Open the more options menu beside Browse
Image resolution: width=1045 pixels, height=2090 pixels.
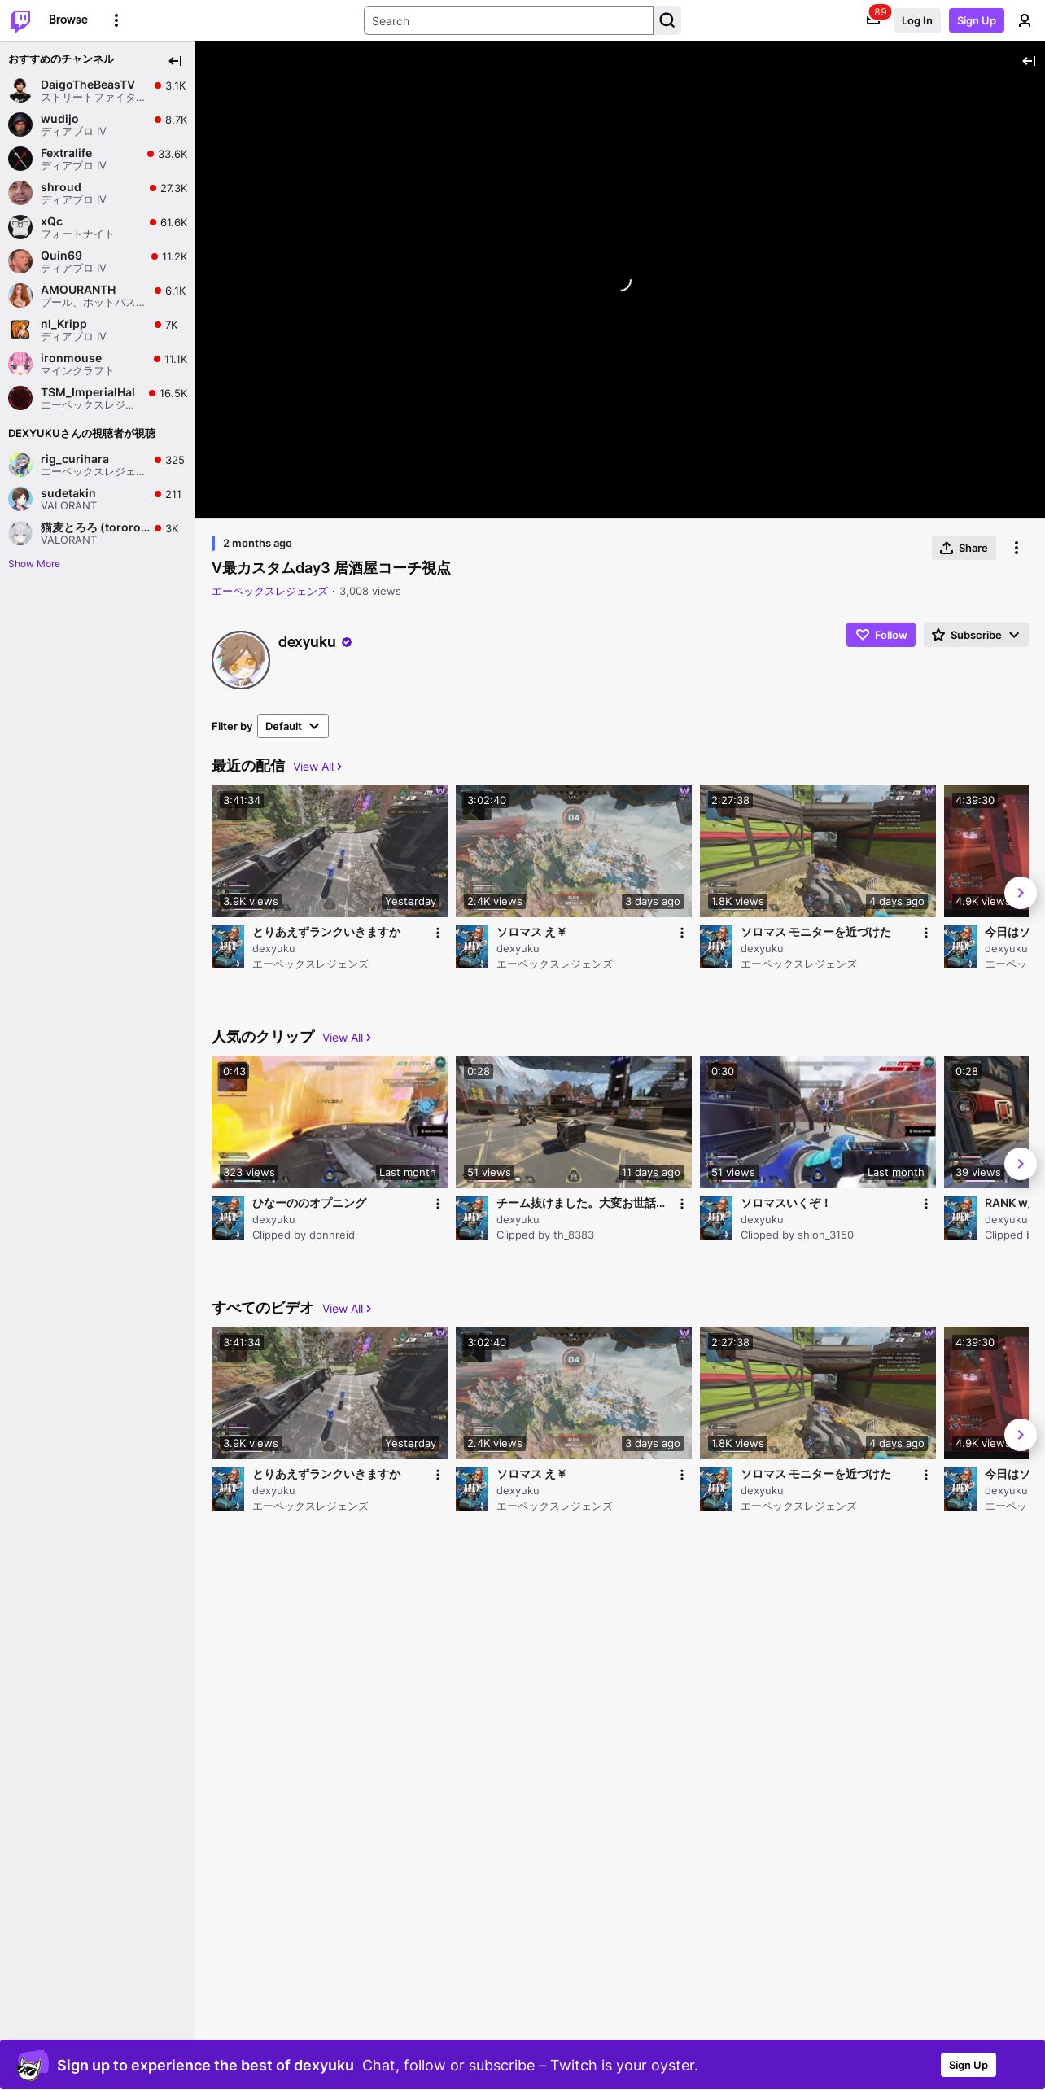(x=116, y=20)
